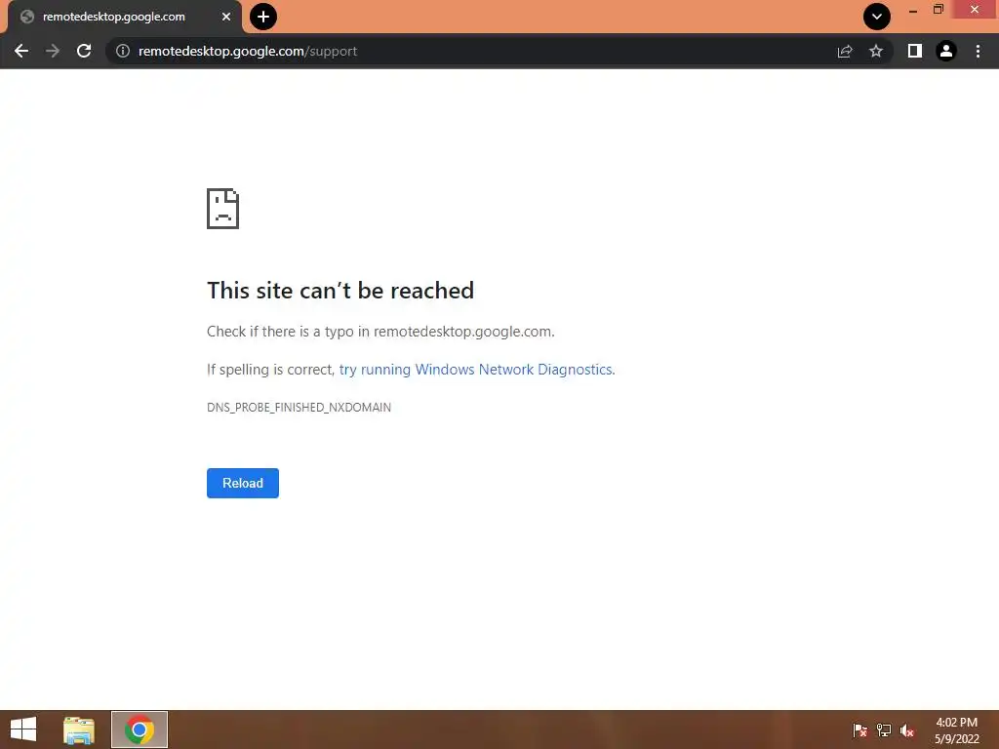Run Windows Network Diagnostics link
This screenshot has height=749, width=999.
pos(476,370)
